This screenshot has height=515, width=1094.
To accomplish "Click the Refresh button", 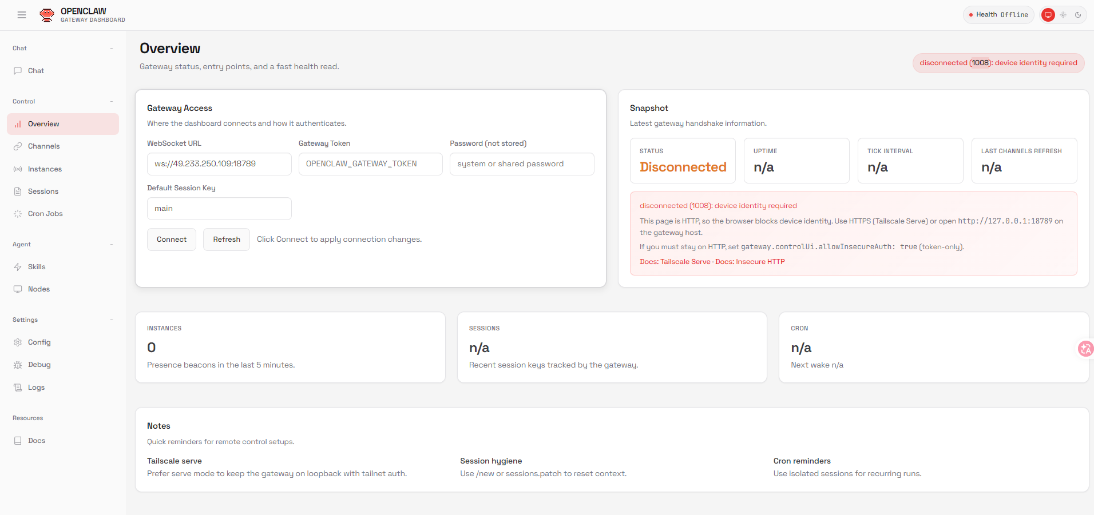I will tap(227, 239).
